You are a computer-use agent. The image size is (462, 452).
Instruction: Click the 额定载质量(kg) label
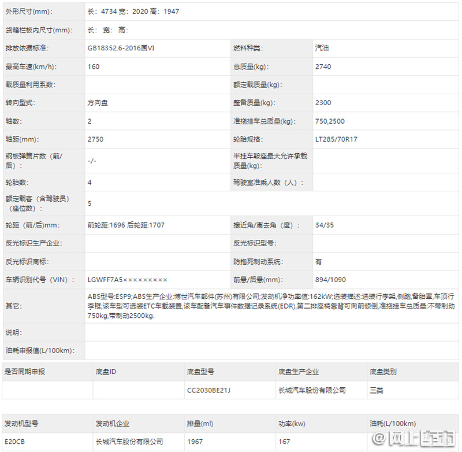pyautogui.click(x=258, y=84)
